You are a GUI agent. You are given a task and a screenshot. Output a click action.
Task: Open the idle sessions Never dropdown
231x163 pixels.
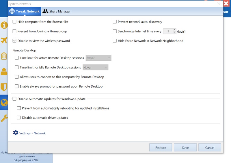click(96, 67)
